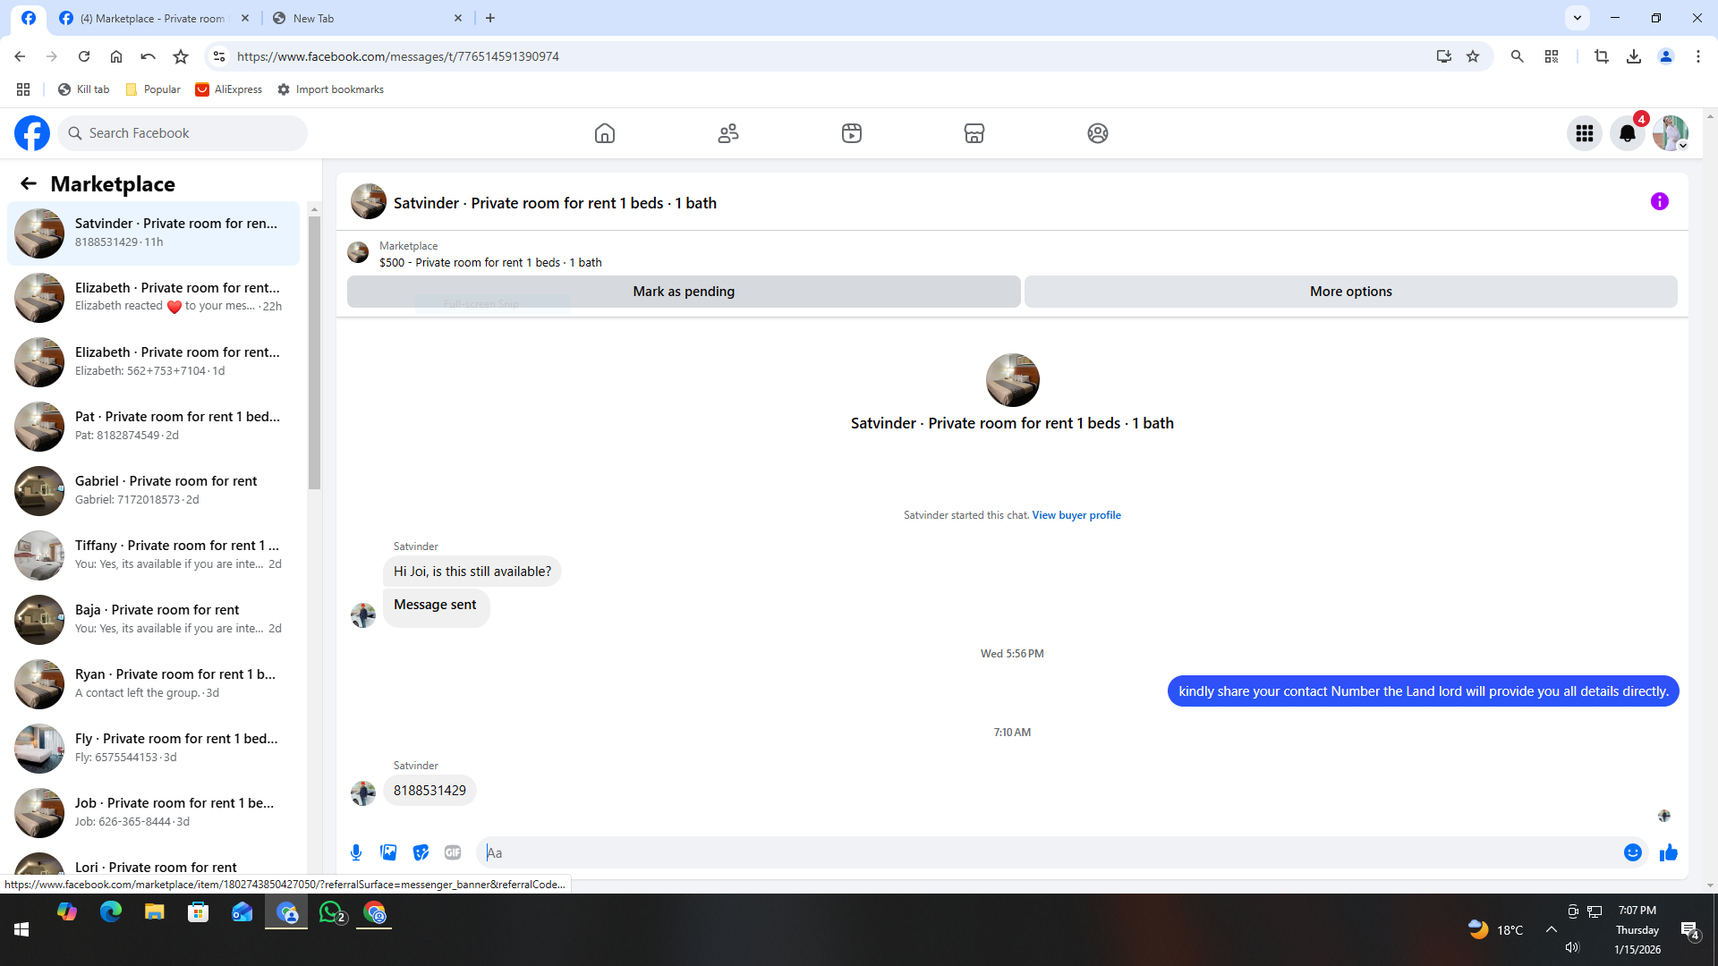Click the voice clip microphone icon
Image resolution: width=1718 pixels, height=966 pixels.
pos(356,852)
